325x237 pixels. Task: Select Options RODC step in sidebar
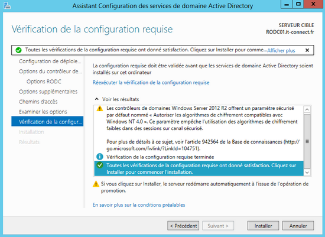point(44,82)
